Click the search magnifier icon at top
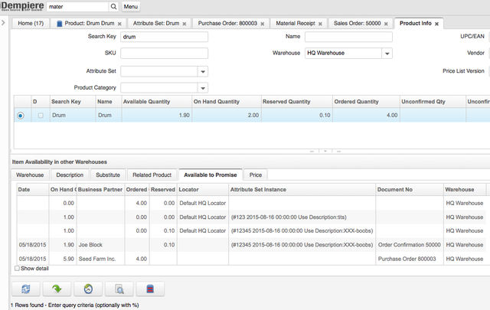The height and width of the screenshot is (310, 490). coord(113,6)
